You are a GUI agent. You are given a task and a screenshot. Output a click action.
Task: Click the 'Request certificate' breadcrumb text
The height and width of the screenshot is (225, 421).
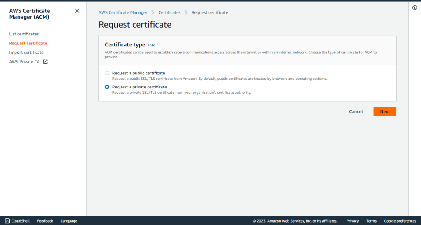pyautogui.click(x=210, y=12)
